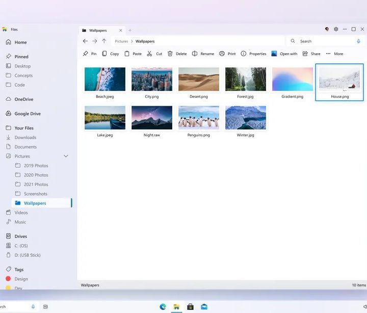The width and height of the screenshot is (367, 313).
Task: Click the Search input field
Action: pos(324,41)
